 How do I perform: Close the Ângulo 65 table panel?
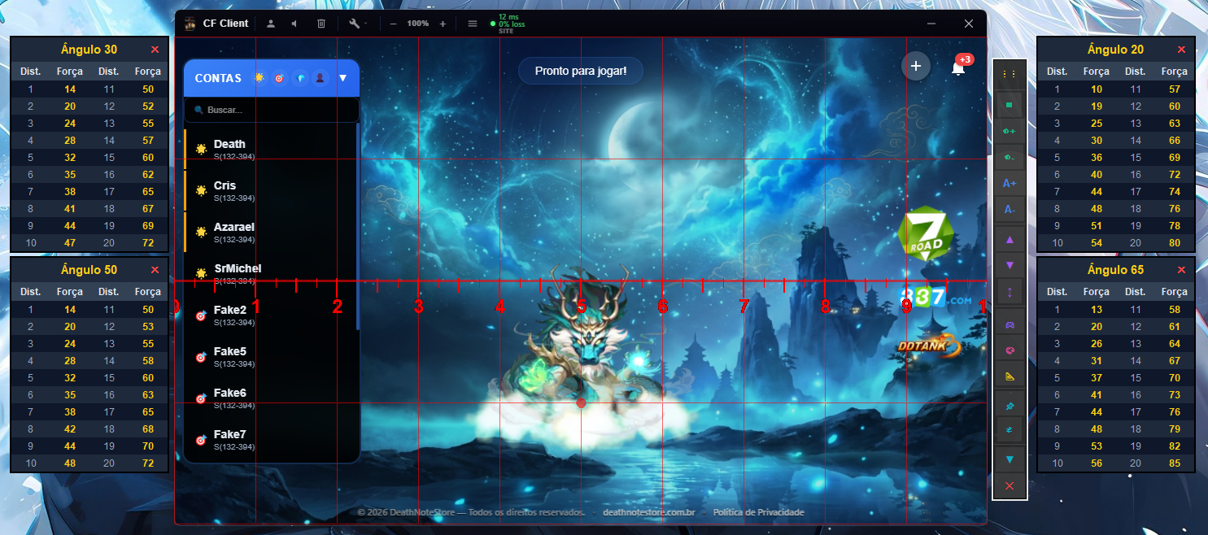pyautogui.click(x=1181, y=270)
